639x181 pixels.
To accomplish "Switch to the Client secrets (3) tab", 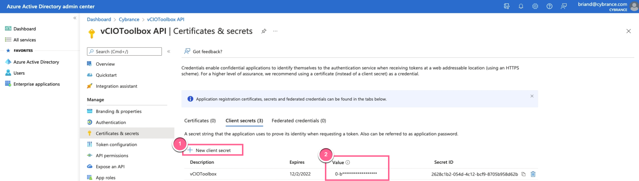I will click(244, 121).
